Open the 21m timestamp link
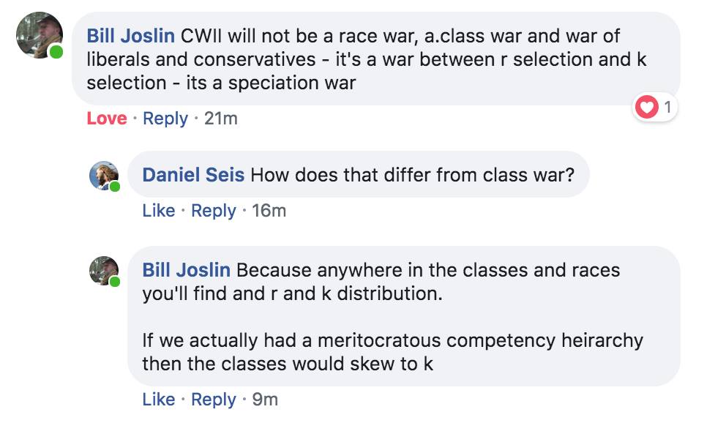This screenshot has height=423, width=726. click(220, 119)
